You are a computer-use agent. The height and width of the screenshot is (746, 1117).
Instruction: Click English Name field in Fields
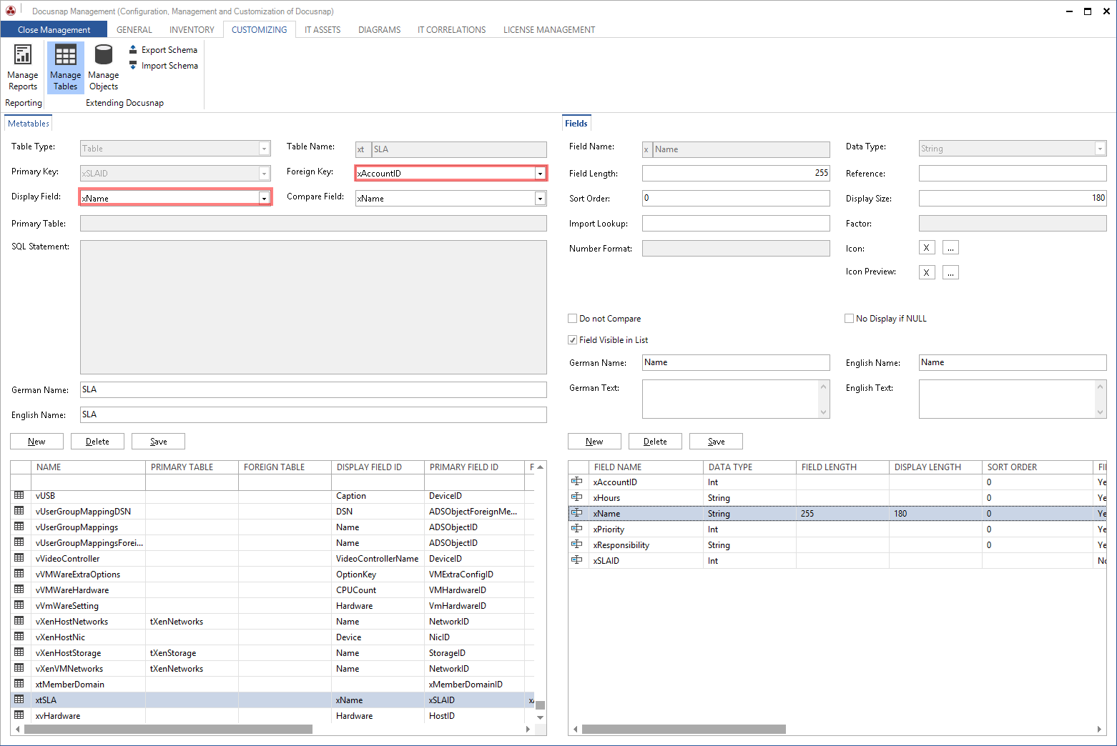[x=1013, y=362]
